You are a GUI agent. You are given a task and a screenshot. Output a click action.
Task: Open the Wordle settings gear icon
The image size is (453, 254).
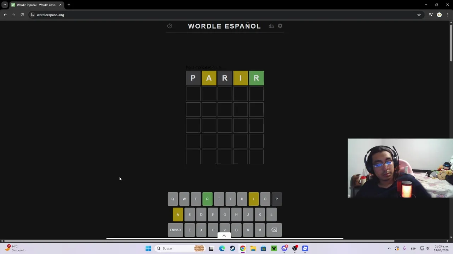click(x=280, y=26)
